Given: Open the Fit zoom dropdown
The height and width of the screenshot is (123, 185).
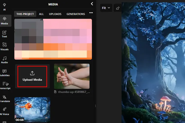Looking at the screenshot, I should 106,8.
